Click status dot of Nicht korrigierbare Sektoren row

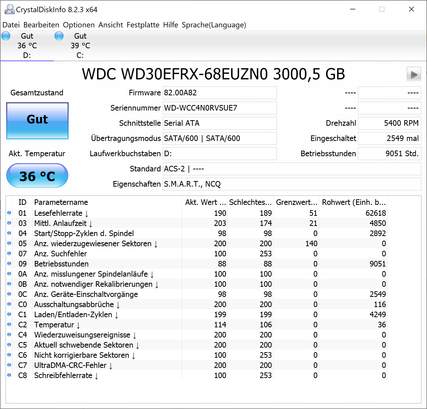[9, 355]
